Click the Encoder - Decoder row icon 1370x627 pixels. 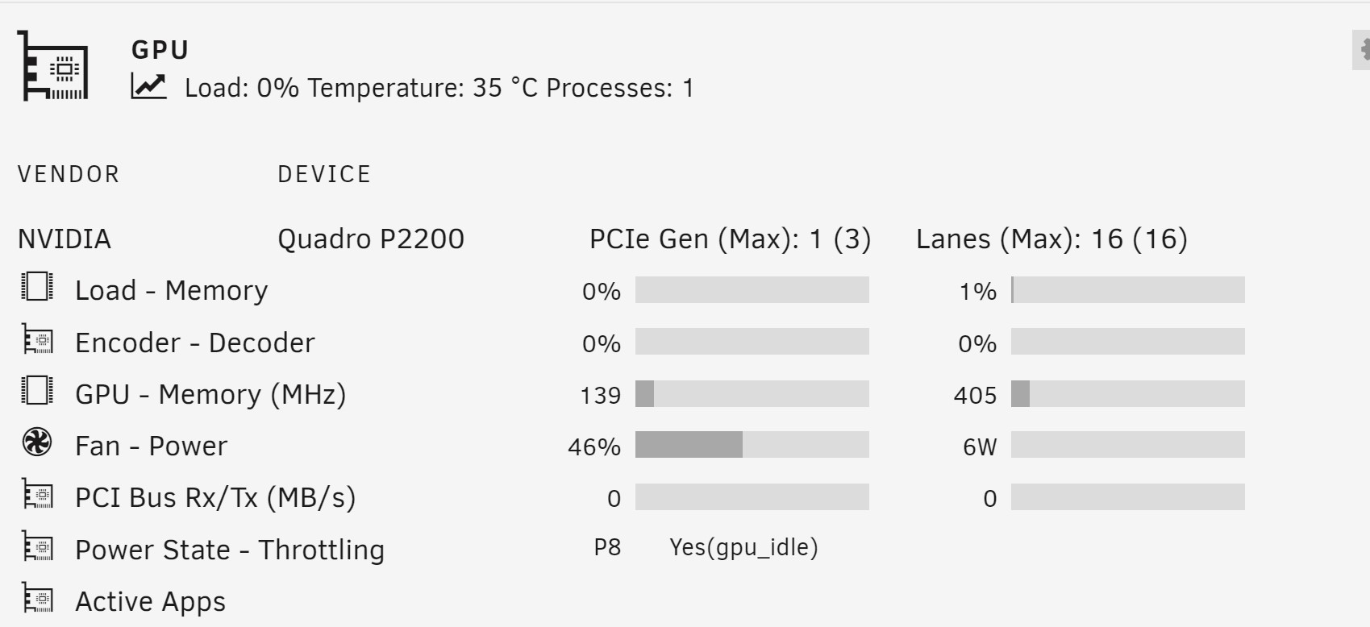point(37,341)
